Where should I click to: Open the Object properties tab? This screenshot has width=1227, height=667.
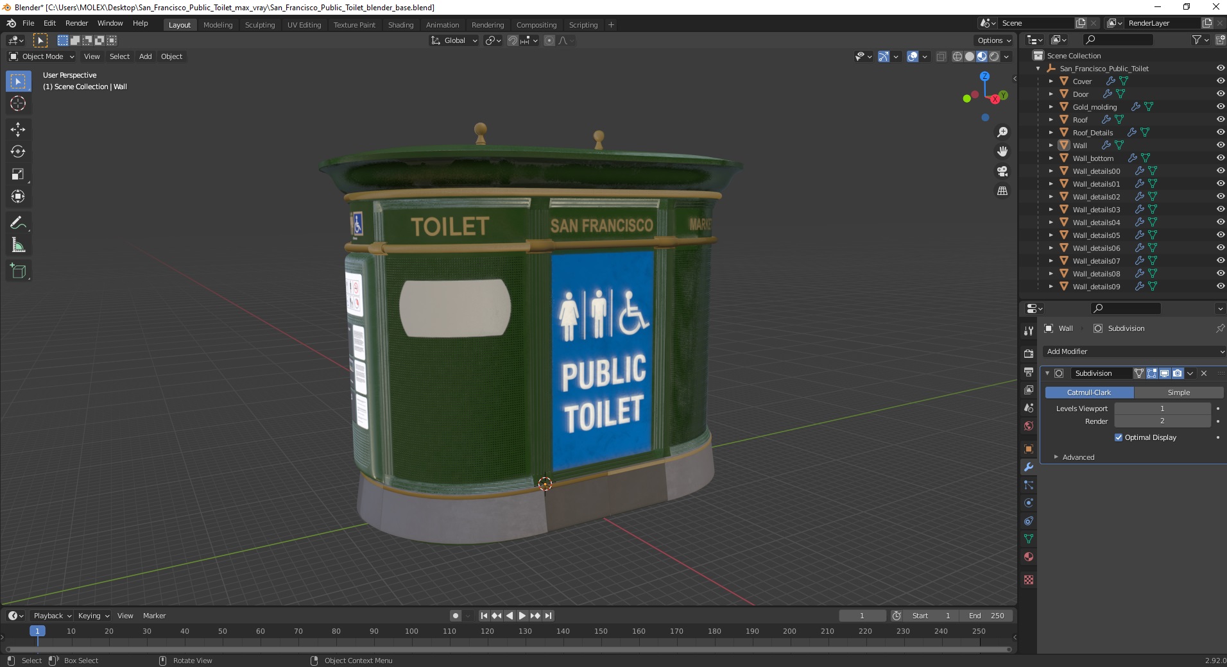[x=1029, y=449]
